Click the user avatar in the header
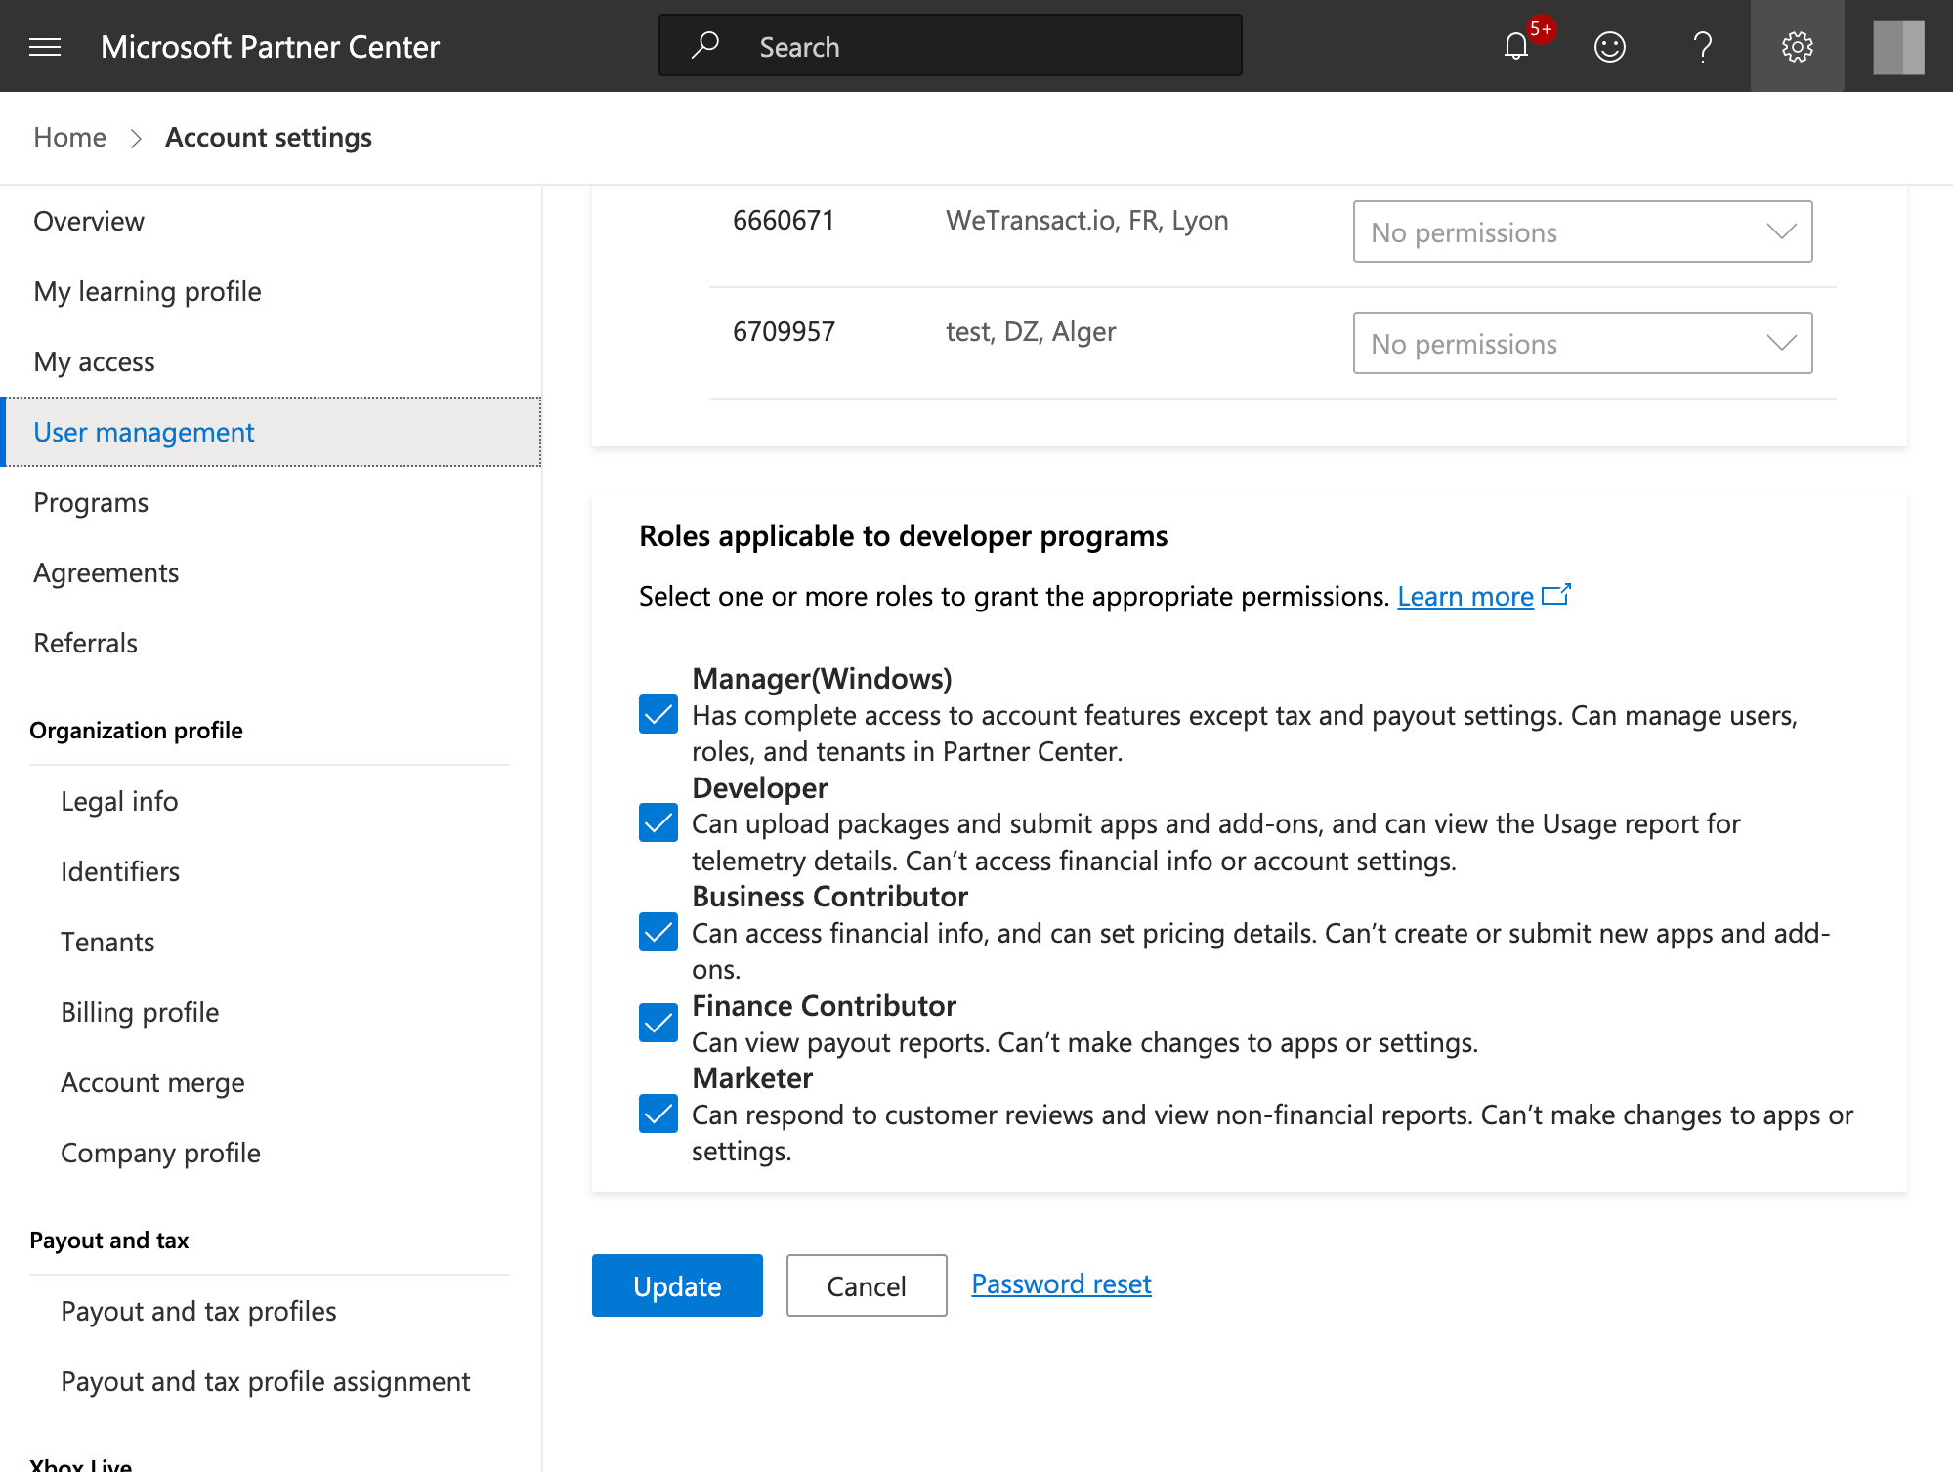The width and height of the screenshot is (1953, 1472). (1898, 46)
